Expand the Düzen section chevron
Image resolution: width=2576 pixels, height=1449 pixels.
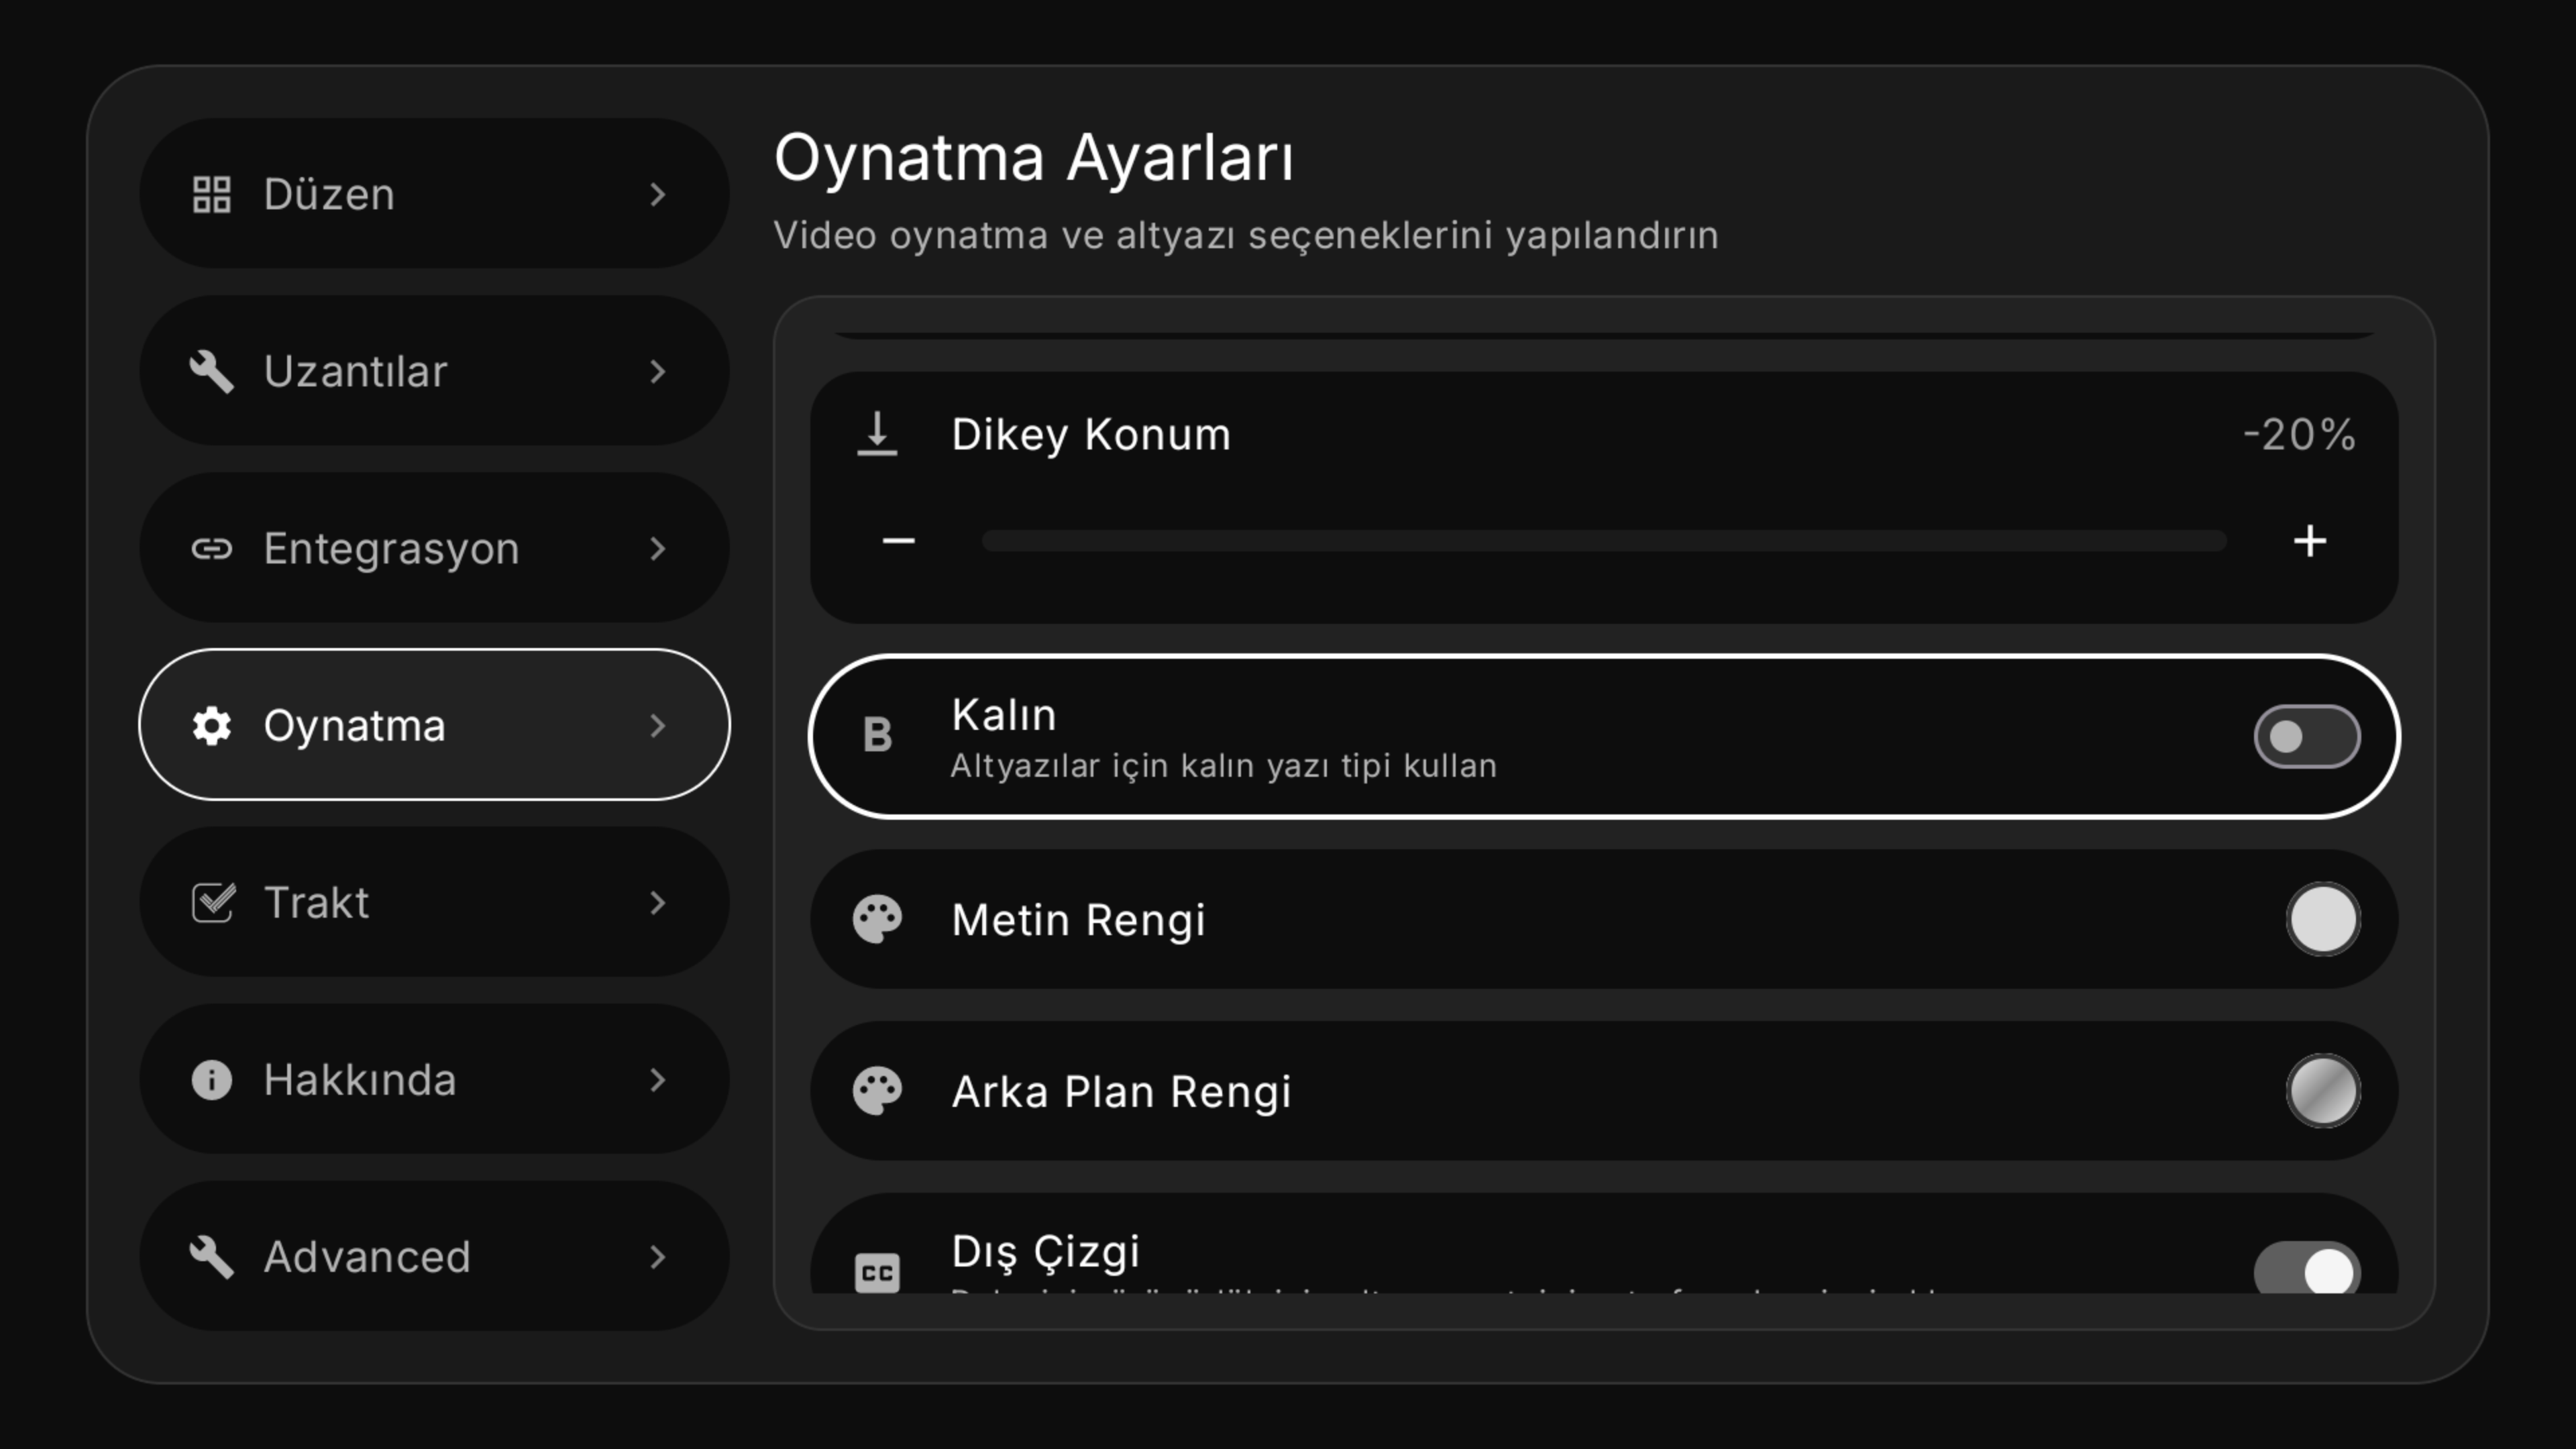[657, 194]
